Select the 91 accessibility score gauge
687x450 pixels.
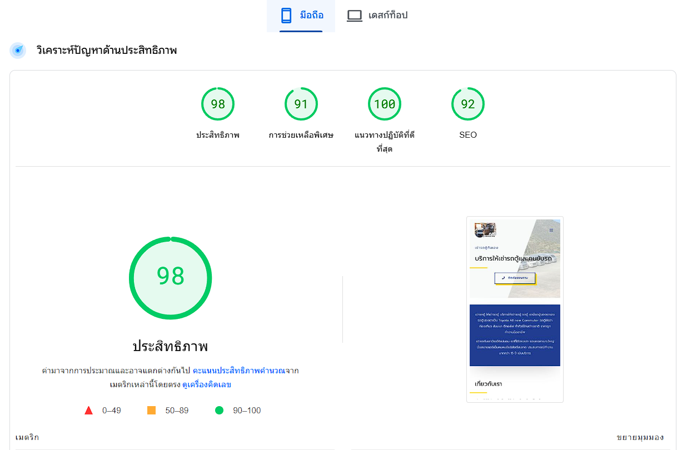point(301,104)
